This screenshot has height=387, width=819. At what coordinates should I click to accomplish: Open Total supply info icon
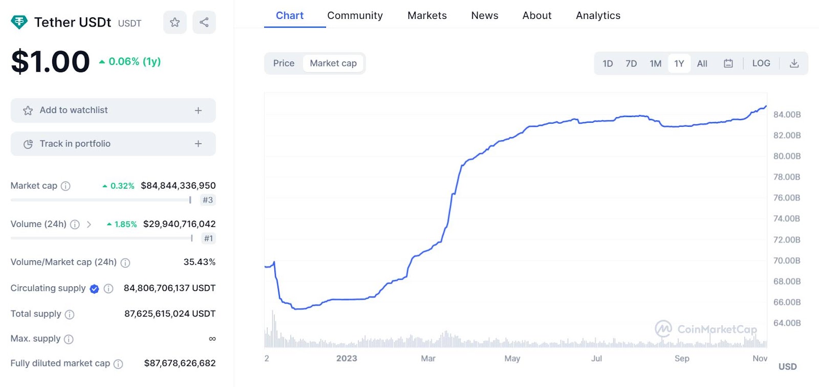tap(70, 314)
